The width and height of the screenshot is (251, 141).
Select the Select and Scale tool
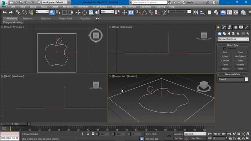click(91, 13)
